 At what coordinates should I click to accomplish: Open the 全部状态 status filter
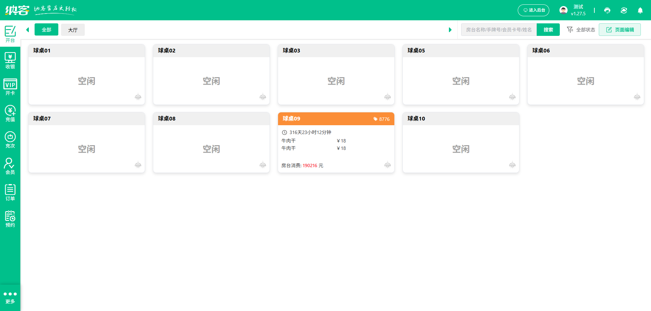[580, 30]
